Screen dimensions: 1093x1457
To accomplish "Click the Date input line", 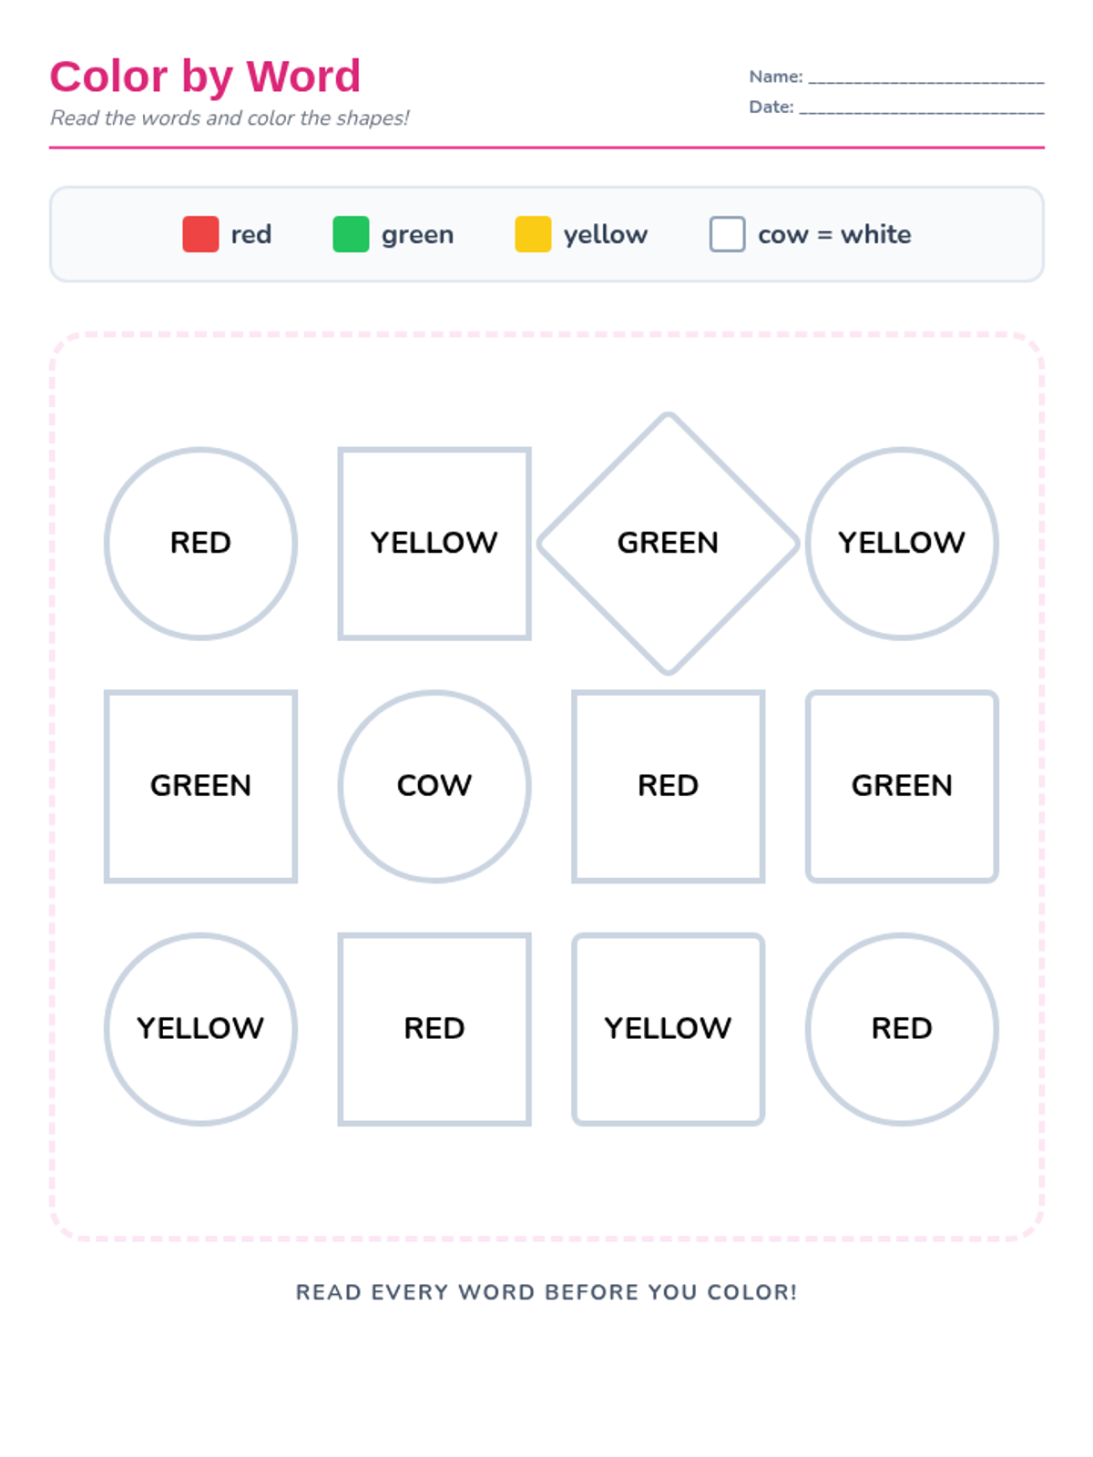I will coord(921,108).
